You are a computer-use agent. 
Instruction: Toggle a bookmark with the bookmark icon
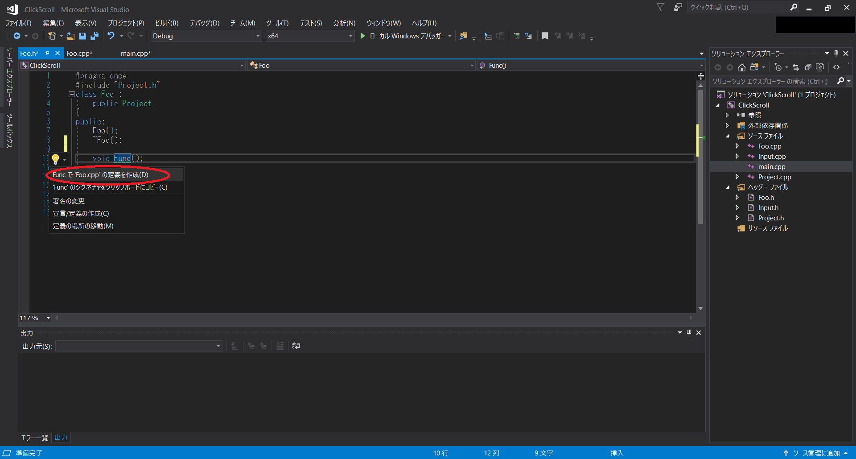544,36
